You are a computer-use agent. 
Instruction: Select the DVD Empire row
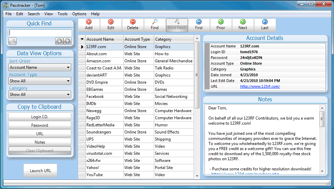[x=136, y=82]
